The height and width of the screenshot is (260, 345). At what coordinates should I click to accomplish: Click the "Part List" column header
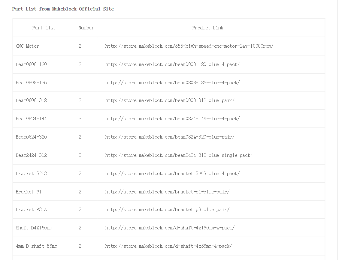tap(44, 28)
